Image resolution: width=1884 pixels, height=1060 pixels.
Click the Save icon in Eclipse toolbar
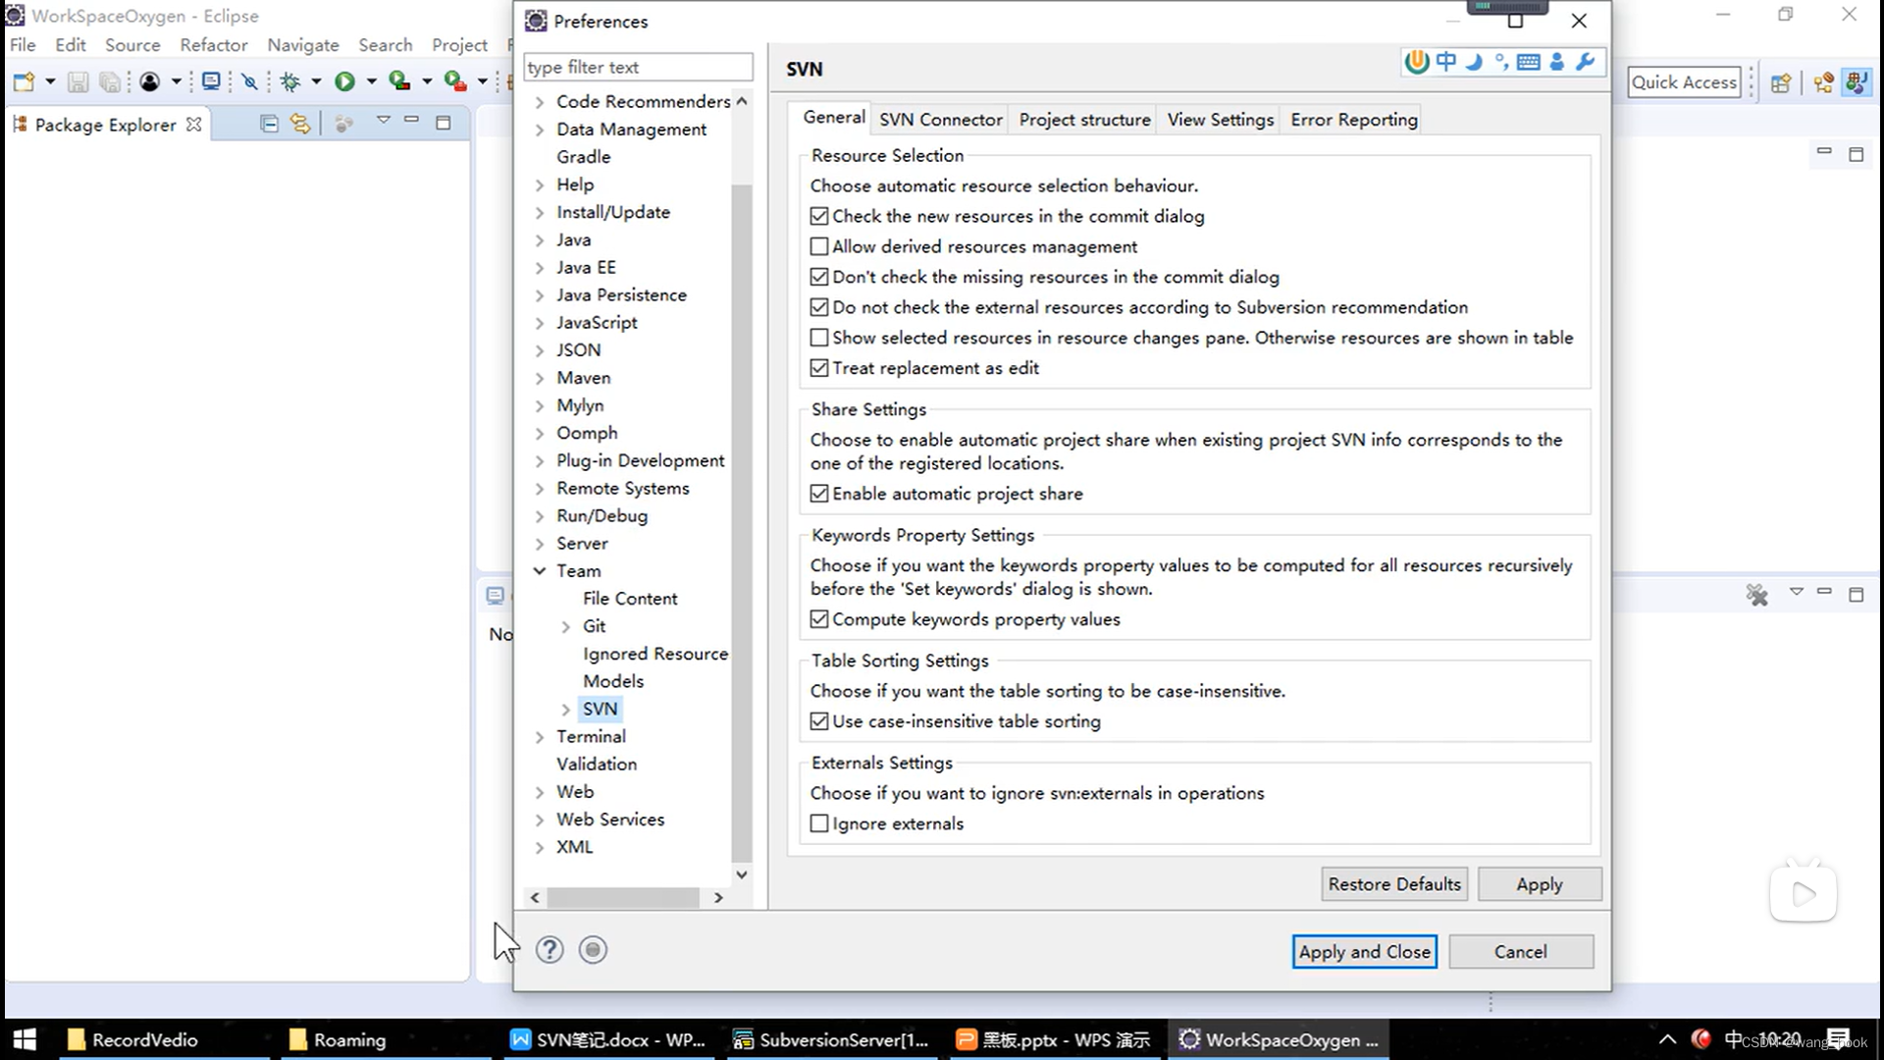coord(78,82)
